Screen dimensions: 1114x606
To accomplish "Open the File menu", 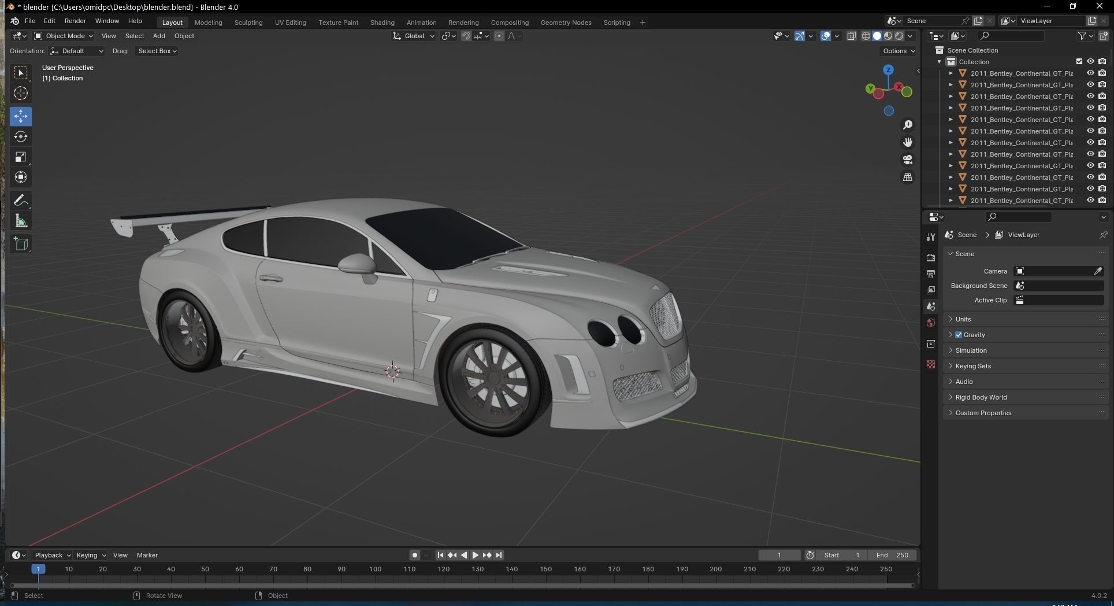I will (x=30, y=21).
